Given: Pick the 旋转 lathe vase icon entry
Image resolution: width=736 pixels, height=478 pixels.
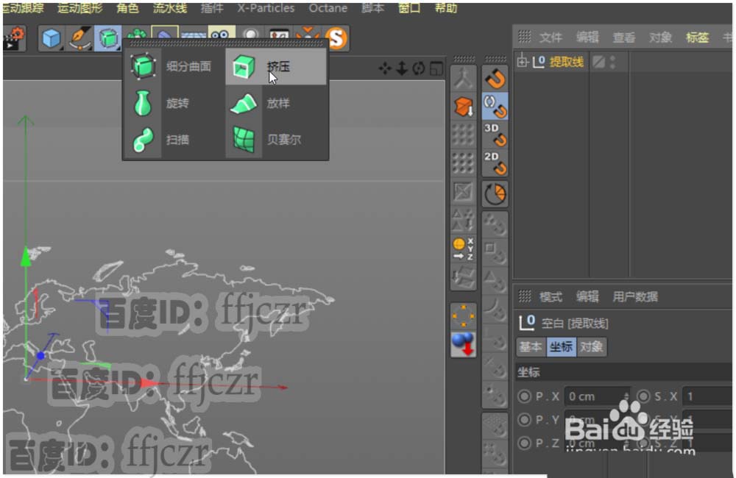Looking at the screenshot, I should pos(143,103).
